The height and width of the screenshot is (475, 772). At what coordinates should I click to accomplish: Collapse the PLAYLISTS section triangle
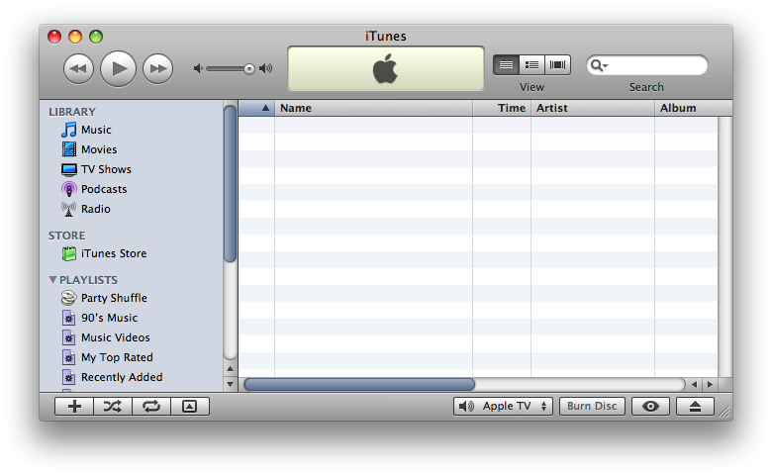click(x=52, y=280)
